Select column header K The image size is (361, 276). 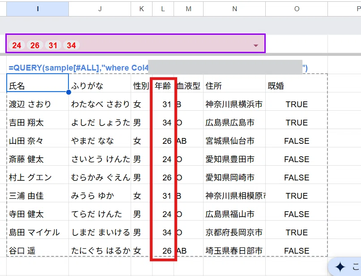[x=142, y=9]
